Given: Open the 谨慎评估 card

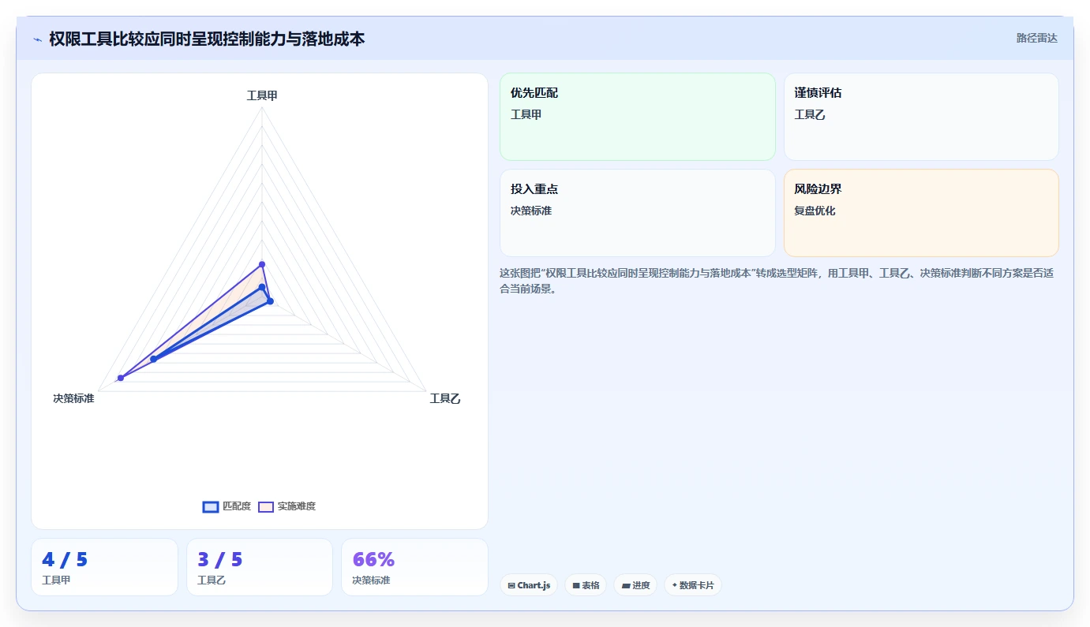Looking at the screenshot, I should (x=921, y=117).
